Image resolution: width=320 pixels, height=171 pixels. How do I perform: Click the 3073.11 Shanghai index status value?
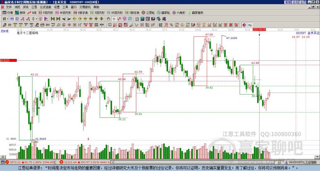15,162
